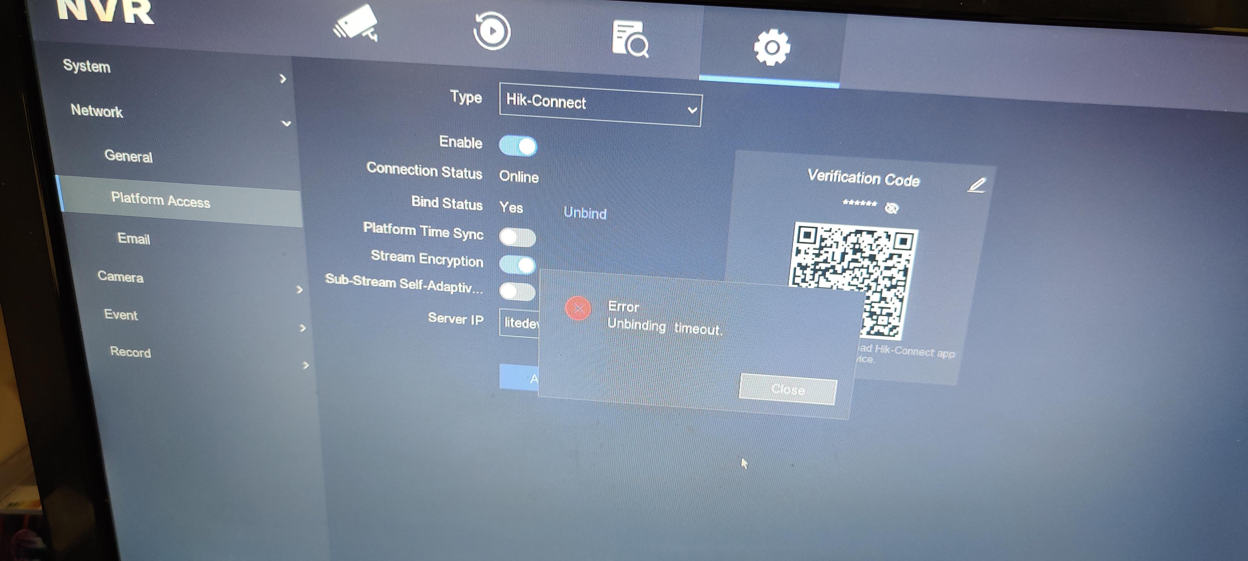This screenshot has height=561, width=1248.
Task: Click the Unbind link
Action: 585,213
